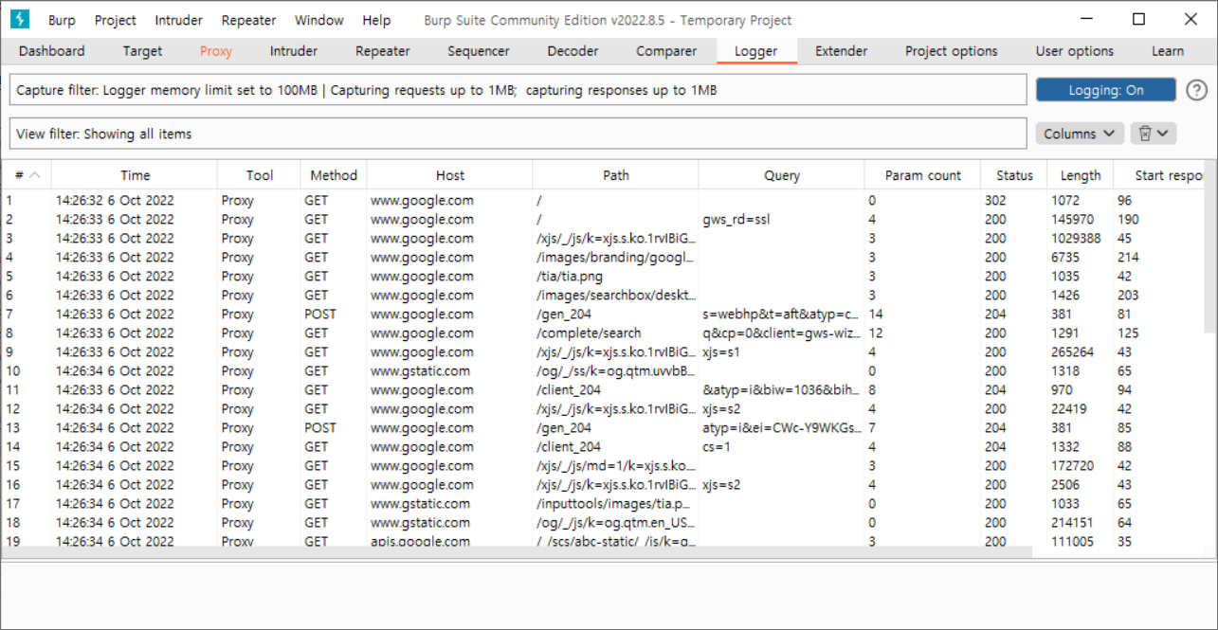Select the xjs=s1 query row

tap(603, 351)
